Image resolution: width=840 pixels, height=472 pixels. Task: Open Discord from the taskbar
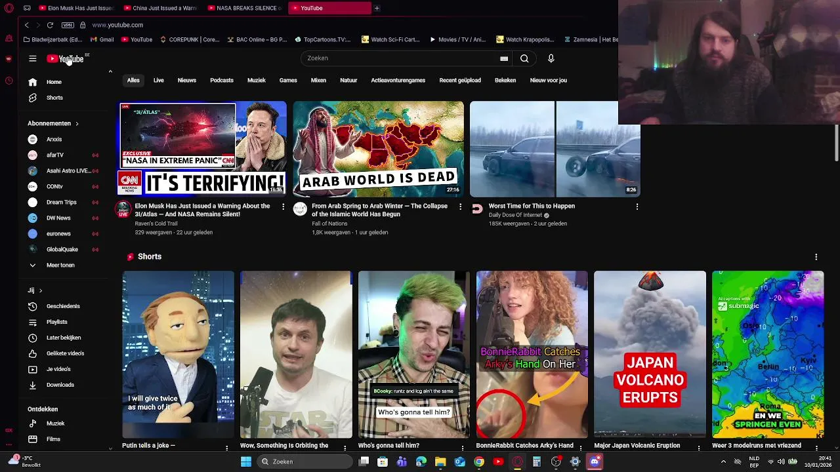(x=595, y=462)
